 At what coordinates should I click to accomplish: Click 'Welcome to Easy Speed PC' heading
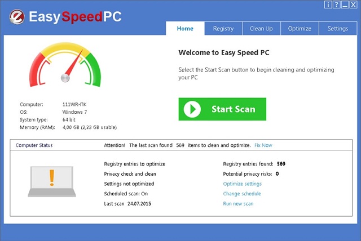(224, 52)
